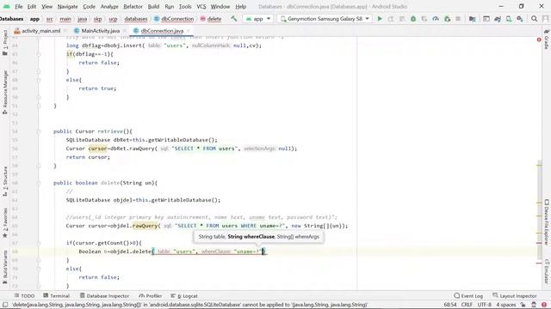Viewport: 551px width, 309px height.
Task: Open the 4 spaces indent selector
Action: pos(506,305)
